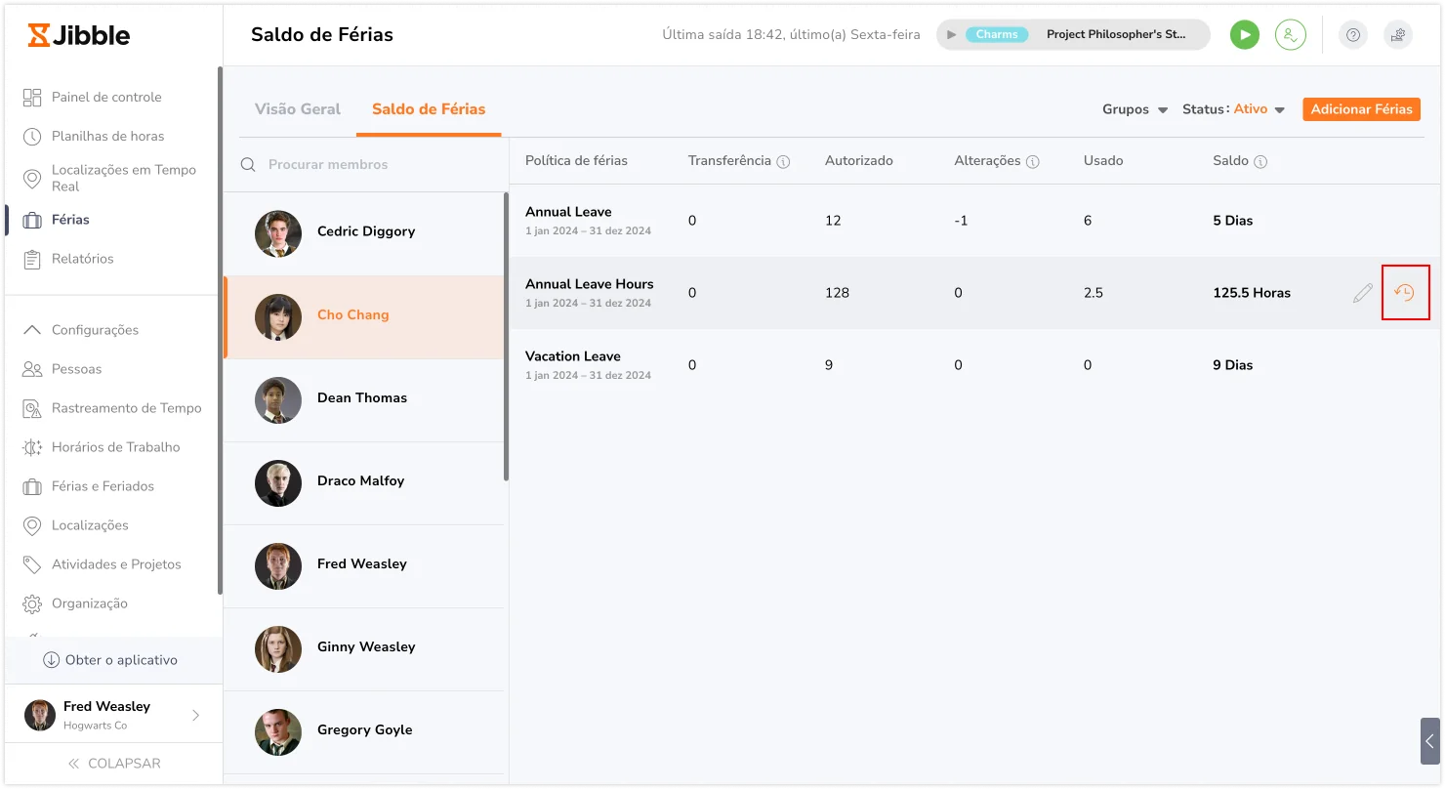Click the Adicionar Férias button
Viewport: 1445px width, 789px height.
1361,109
